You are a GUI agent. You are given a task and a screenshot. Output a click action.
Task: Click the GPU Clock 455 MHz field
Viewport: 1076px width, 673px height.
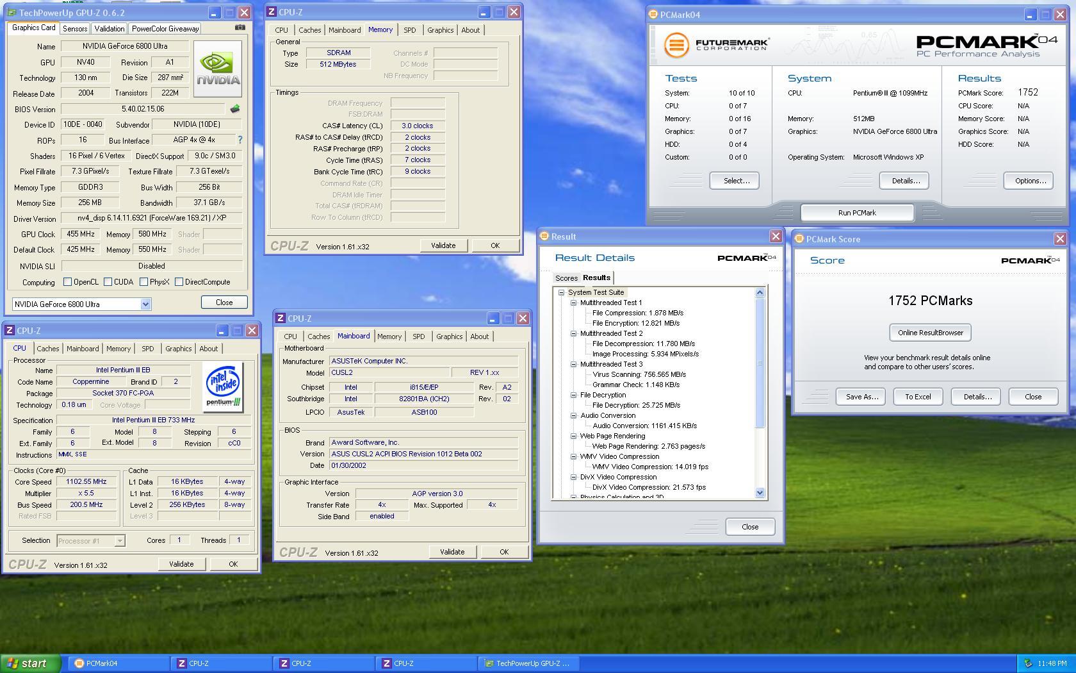(81, 234)
